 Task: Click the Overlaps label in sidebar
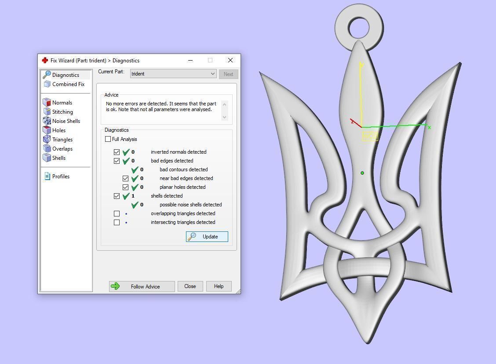click(62, 148)
